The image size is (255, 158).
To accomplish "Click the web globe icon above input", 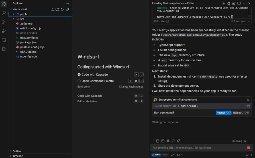I will click(x=168, y=141).
